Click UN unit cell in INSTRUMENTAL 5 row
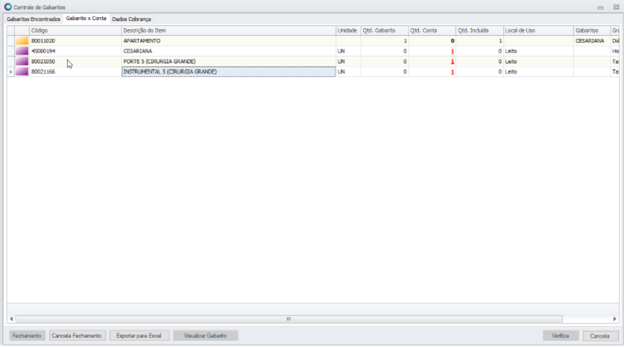The image size is (624, 347). point(348,72)
